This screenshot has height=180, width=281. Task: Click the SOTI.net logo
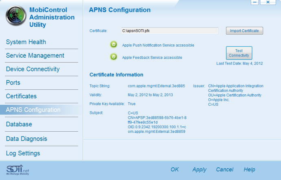coord(18,170)
